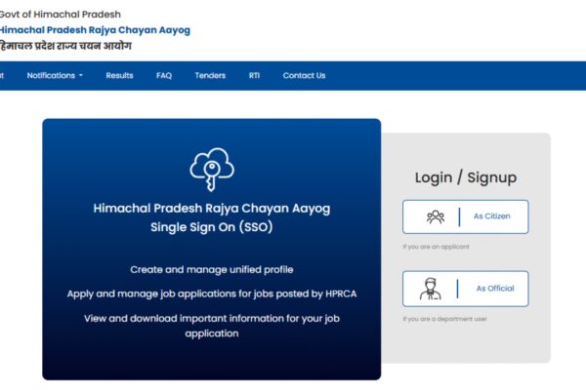Click the 'Create and manage unified profile' text

point(212,269)
